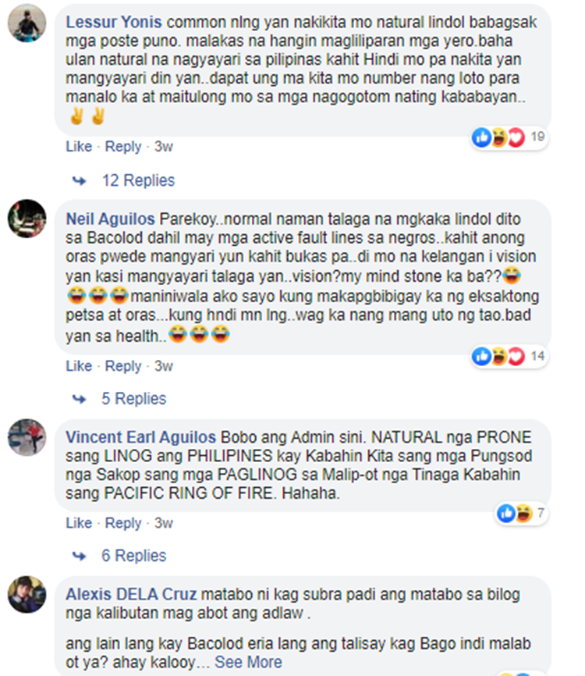This screenshot has height=676, width=585.
Task: Open reactions on Vincent Earl Aguilos comment
Action: click(521, 514)
